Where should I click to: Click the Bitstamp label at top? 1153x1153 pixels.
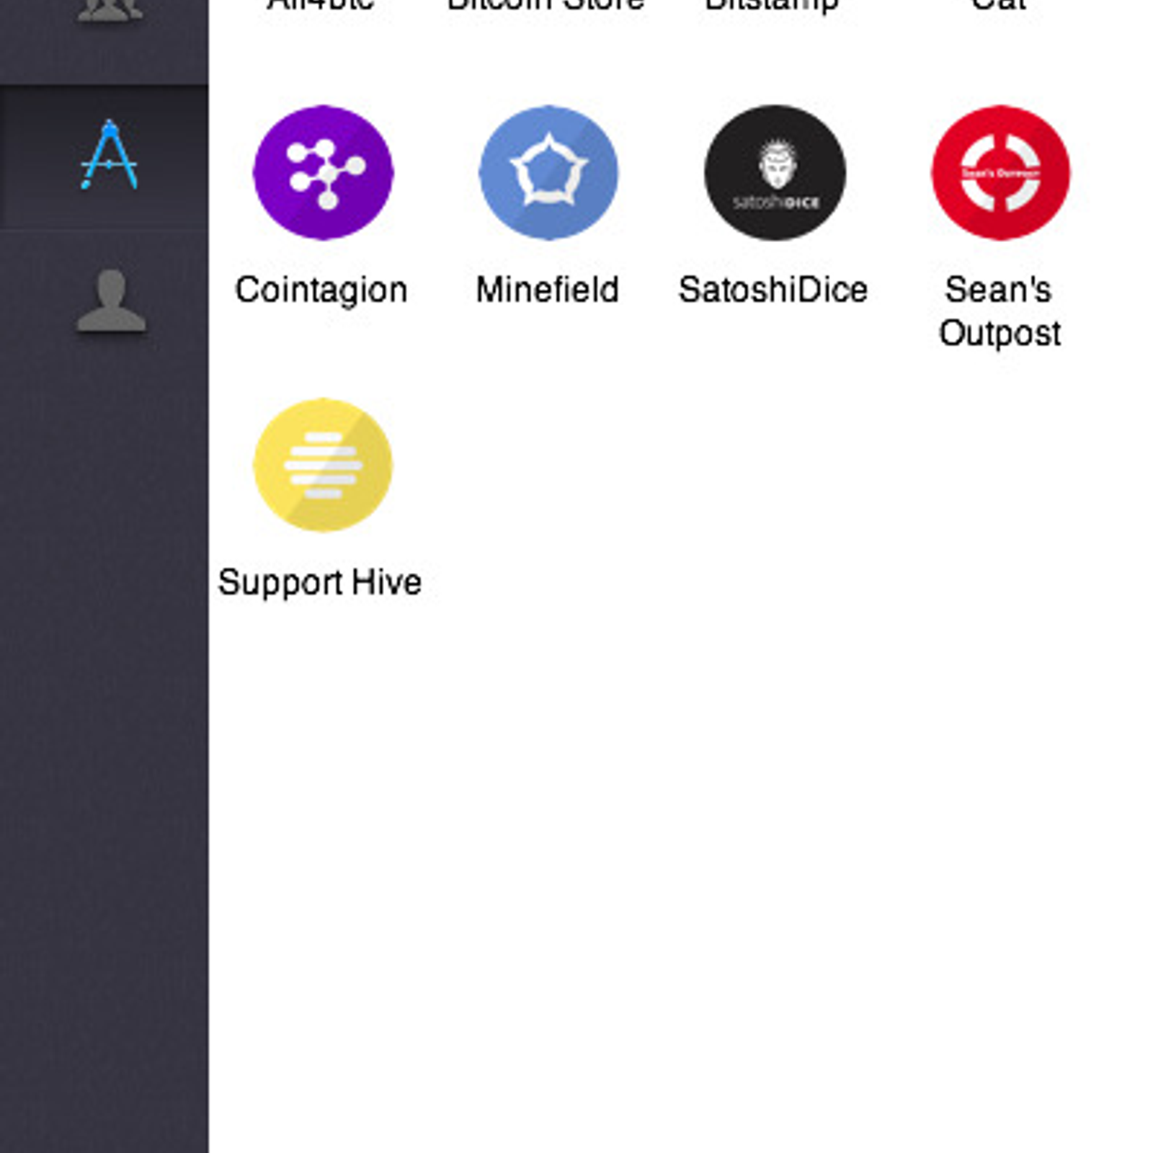pos(772,6)
